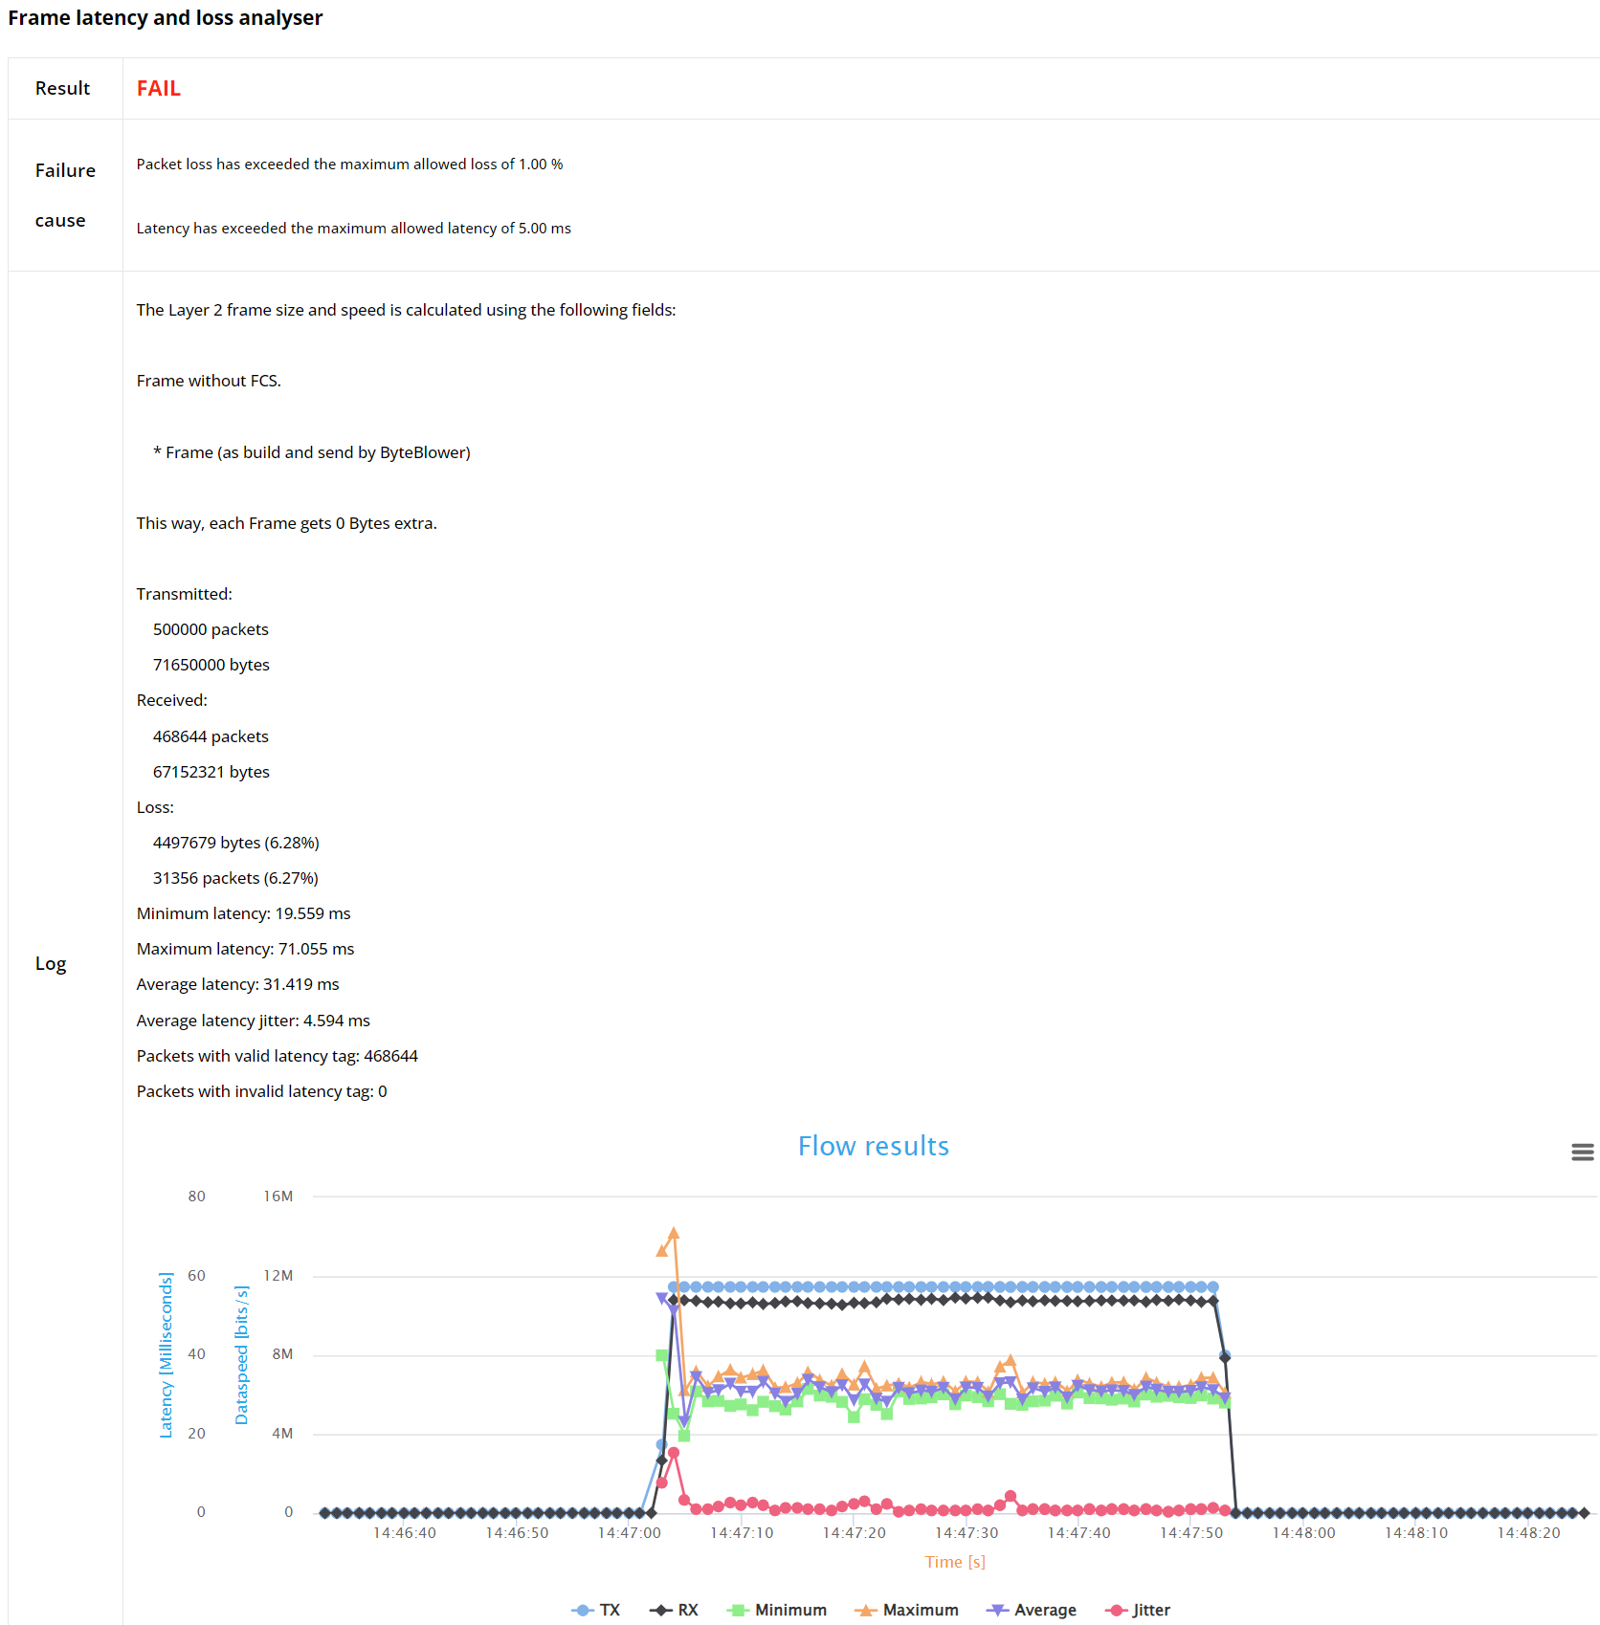Click 'Average latency: 31.419 ms' line

pyautogui.click(x=237, y=984)
